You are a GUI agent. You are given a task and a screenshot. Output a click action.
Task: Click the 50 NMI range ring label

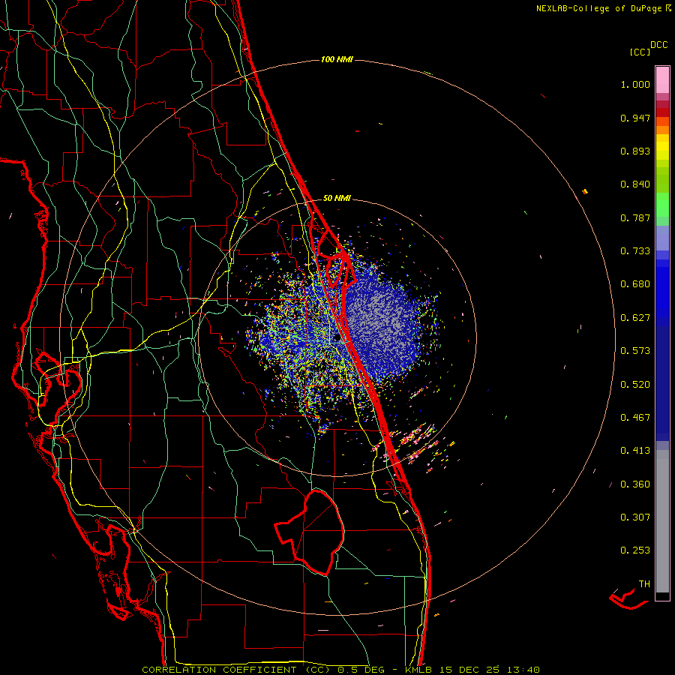point(337,198)
